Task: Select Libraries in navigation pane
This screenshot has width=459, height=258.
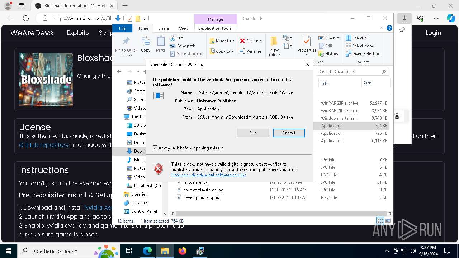Action: pyautogui.click(x=135, y=194)
